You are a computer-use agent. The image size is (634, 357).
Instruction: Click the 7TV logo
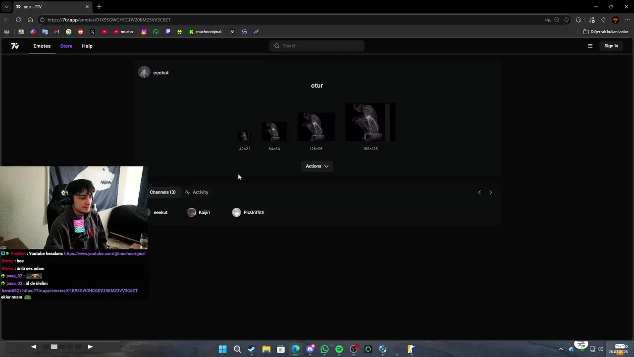point(15,46)
